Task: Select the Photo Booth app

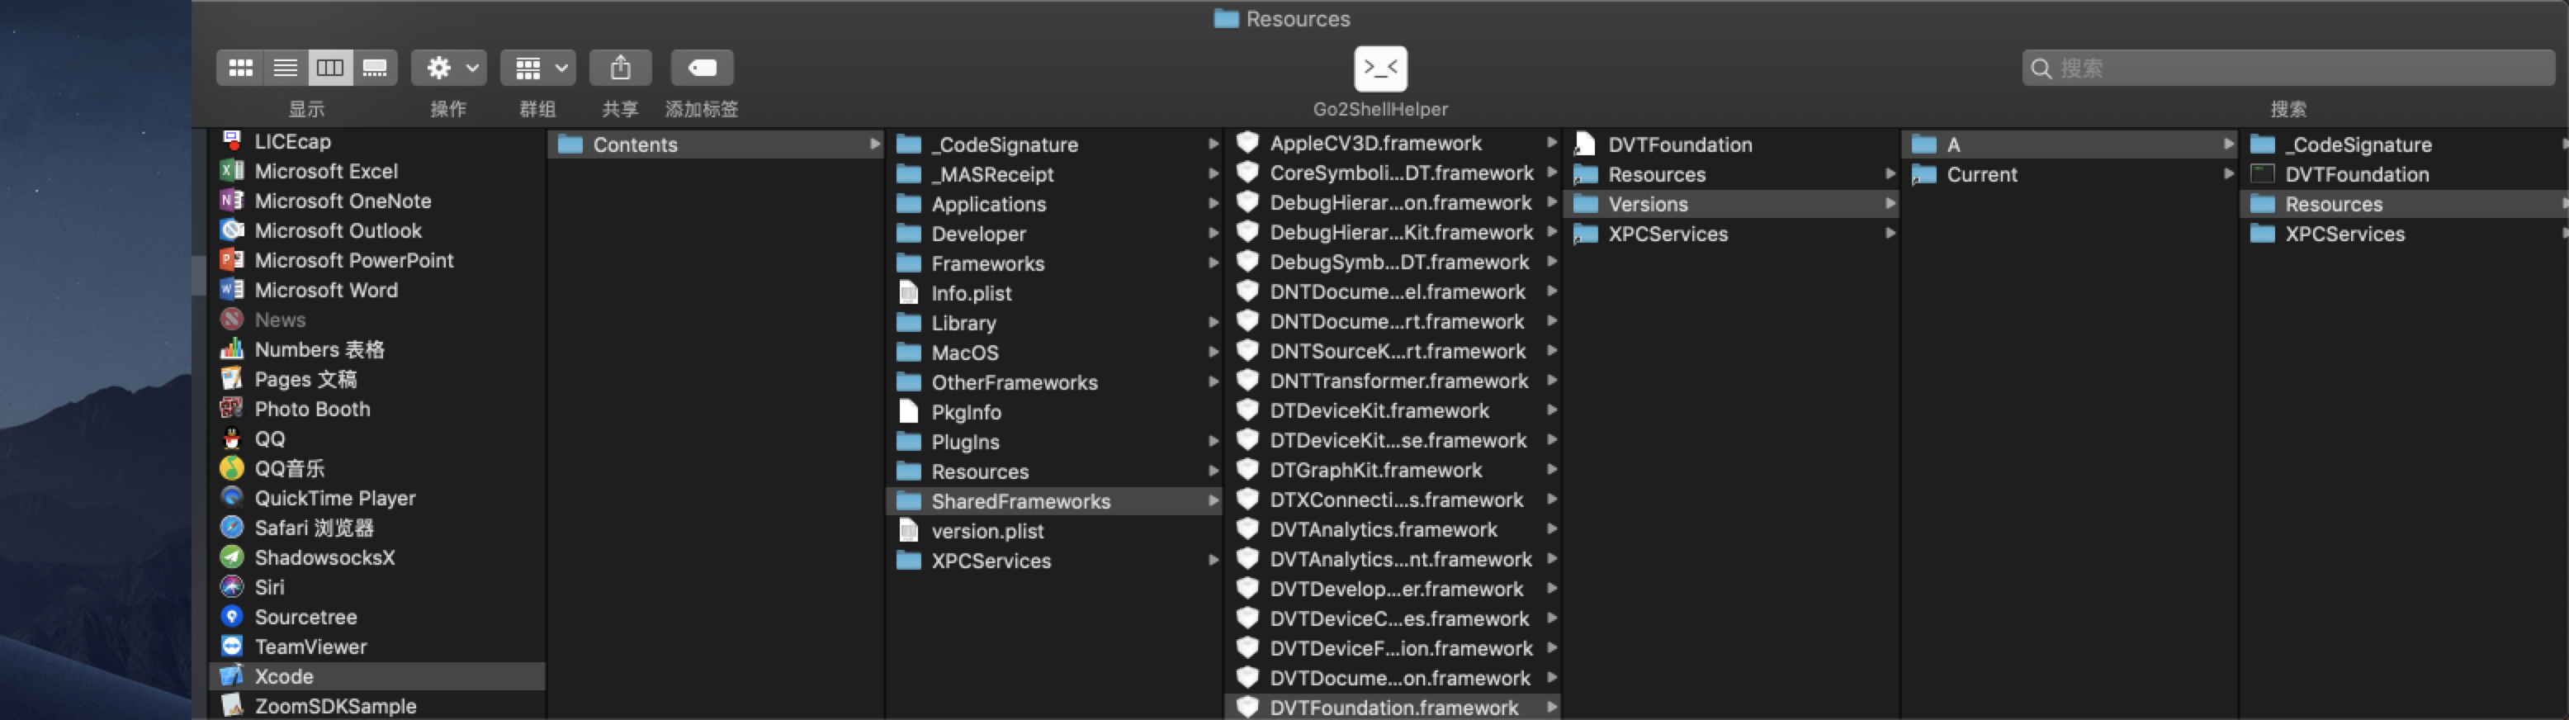Action: (x=378, y=409)
